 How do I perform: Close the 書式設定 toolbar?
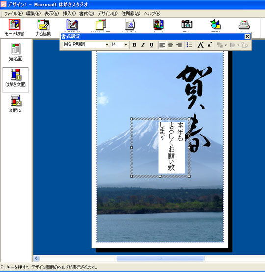[247, 36]
